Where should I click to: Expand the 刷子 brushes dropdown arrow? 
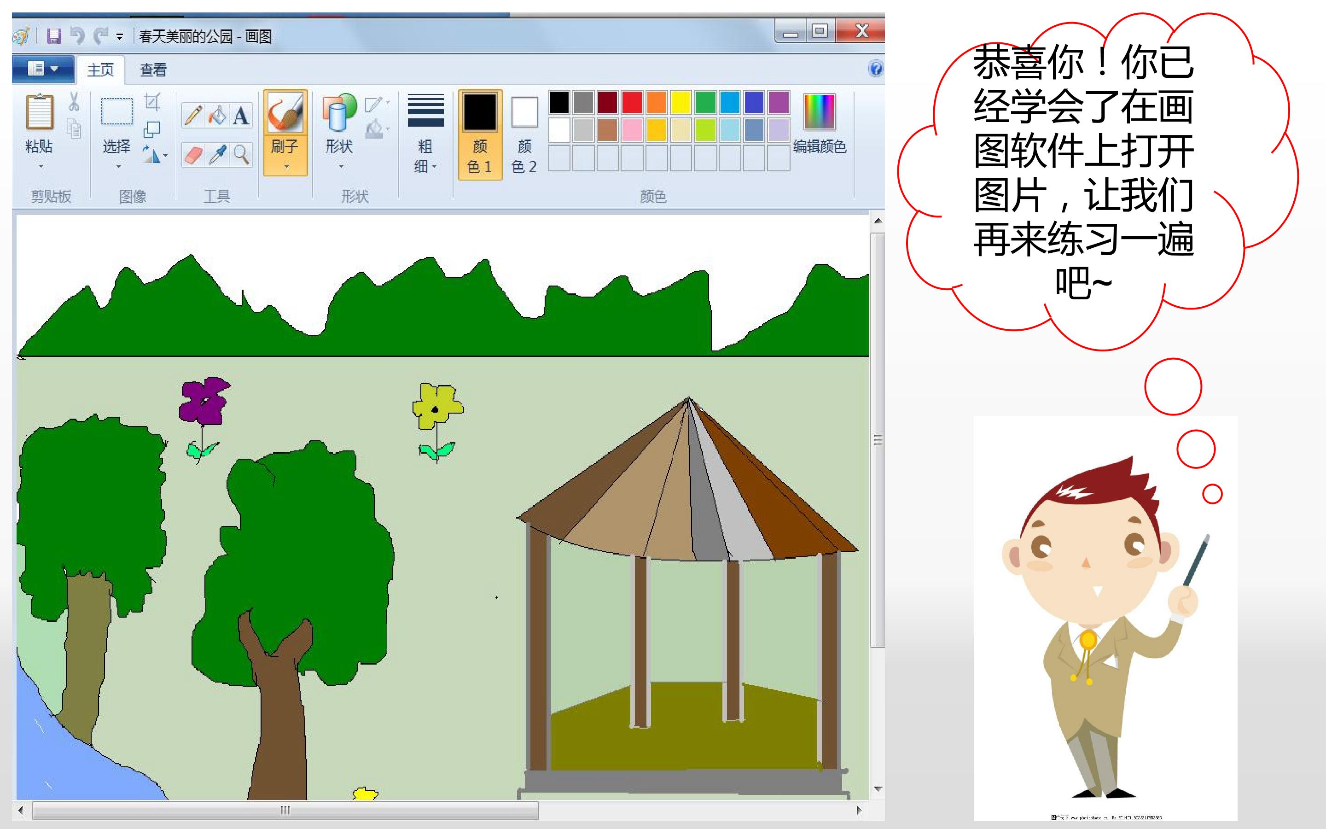(286, 166)
